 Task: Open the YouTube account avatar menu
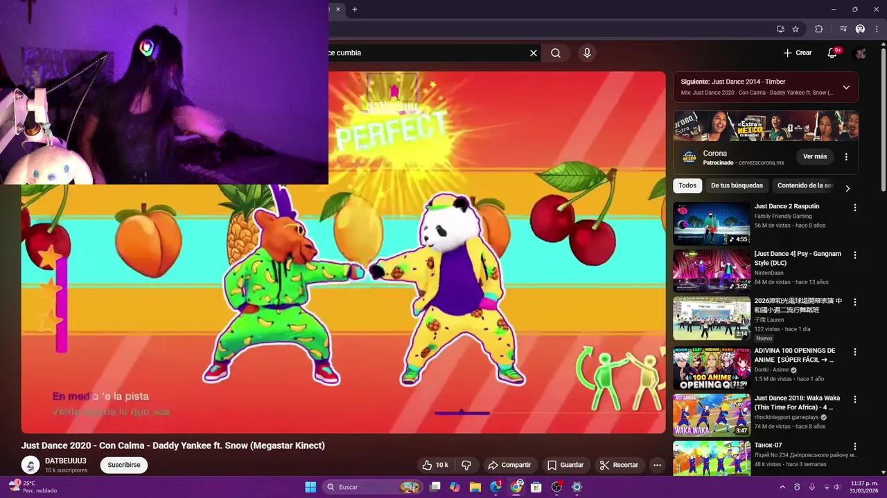[x=860, y=53]
